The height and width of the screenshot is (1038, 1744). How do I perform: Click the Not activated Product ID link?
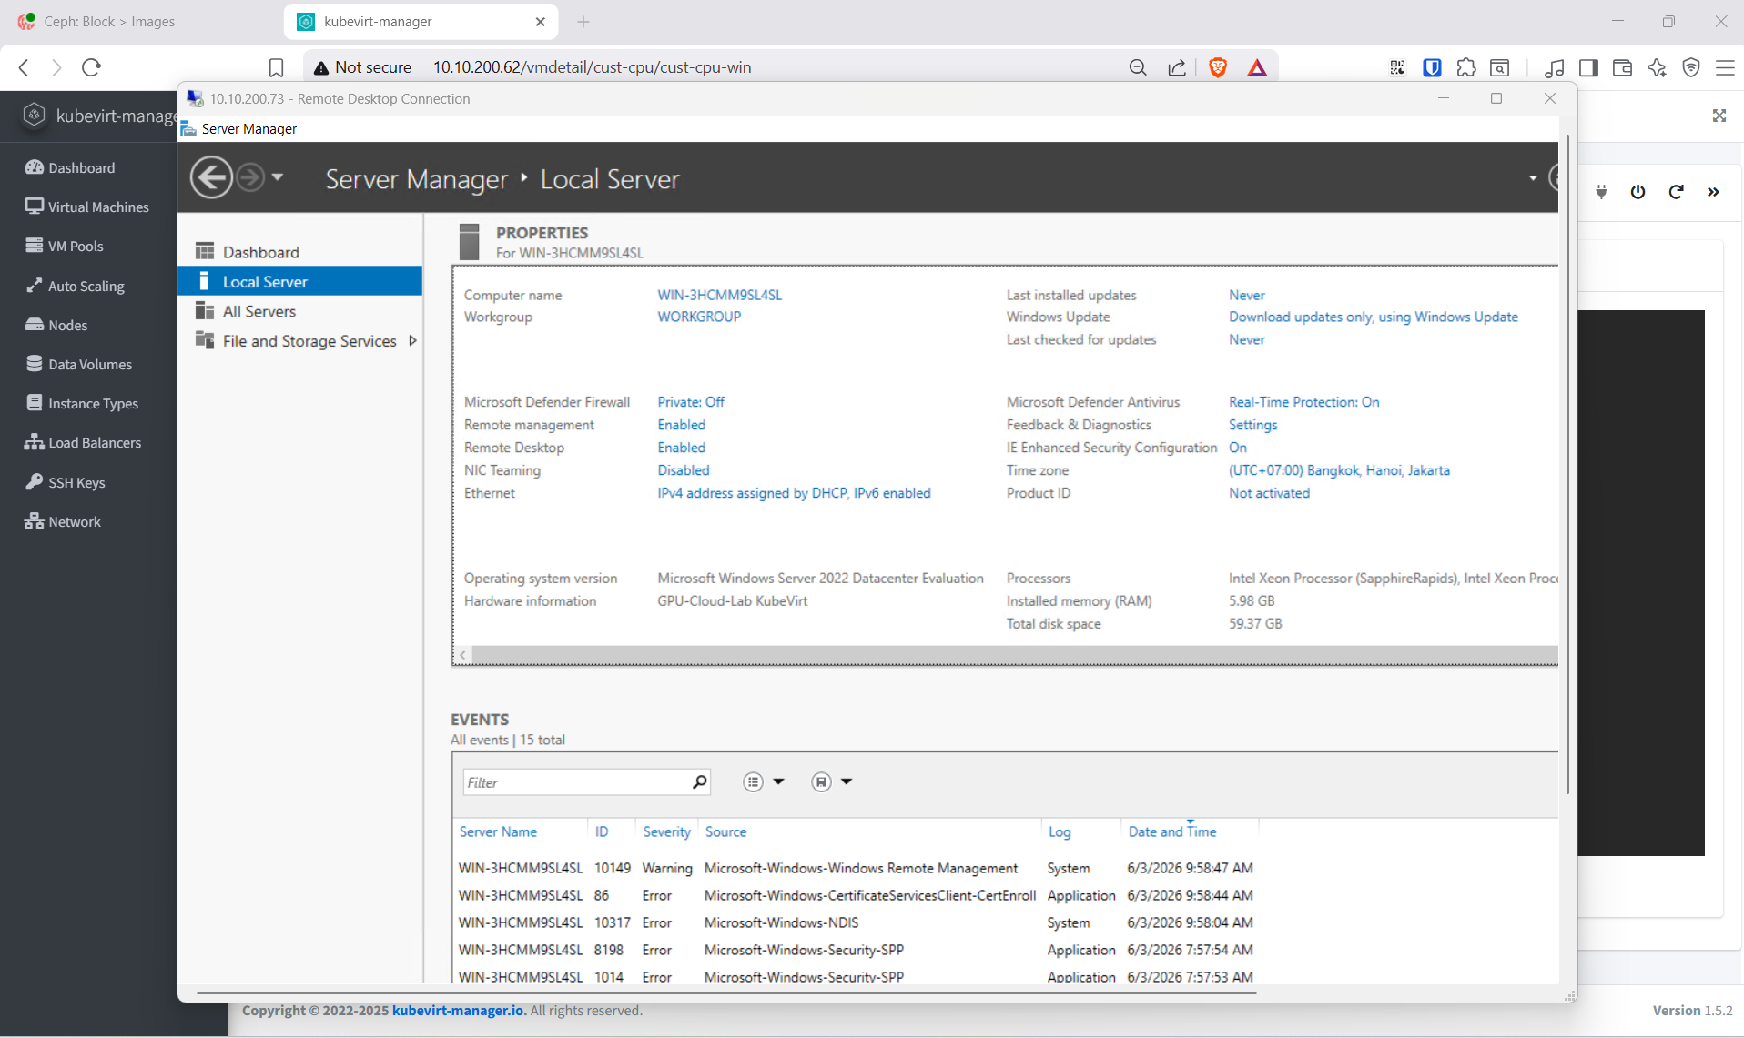[1269, 493]
